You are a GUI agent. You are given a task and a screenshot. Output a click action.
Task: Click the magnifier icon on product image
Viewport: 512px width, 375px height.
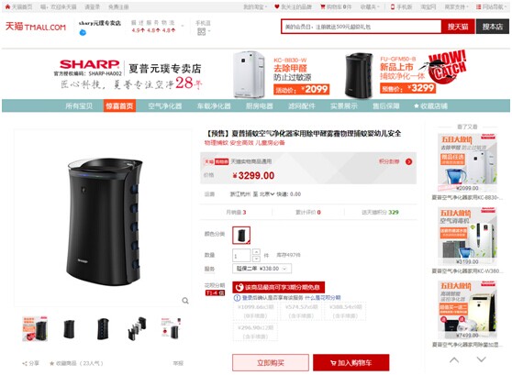coord(185,301)
